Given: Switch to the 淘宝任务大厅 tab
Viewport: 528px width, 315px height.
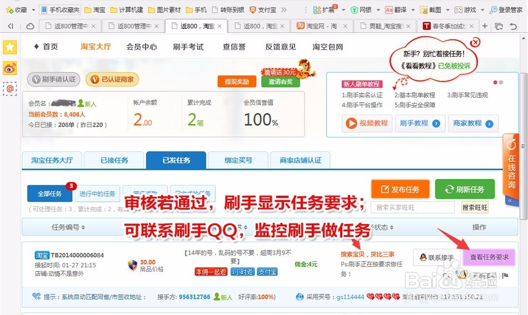Looking at the screenshot, I should 52,160.
